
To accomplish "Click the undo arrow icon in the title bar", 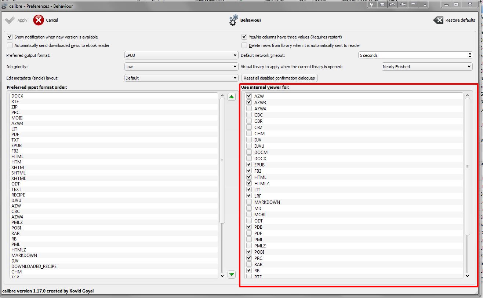I will coord(392,5).
